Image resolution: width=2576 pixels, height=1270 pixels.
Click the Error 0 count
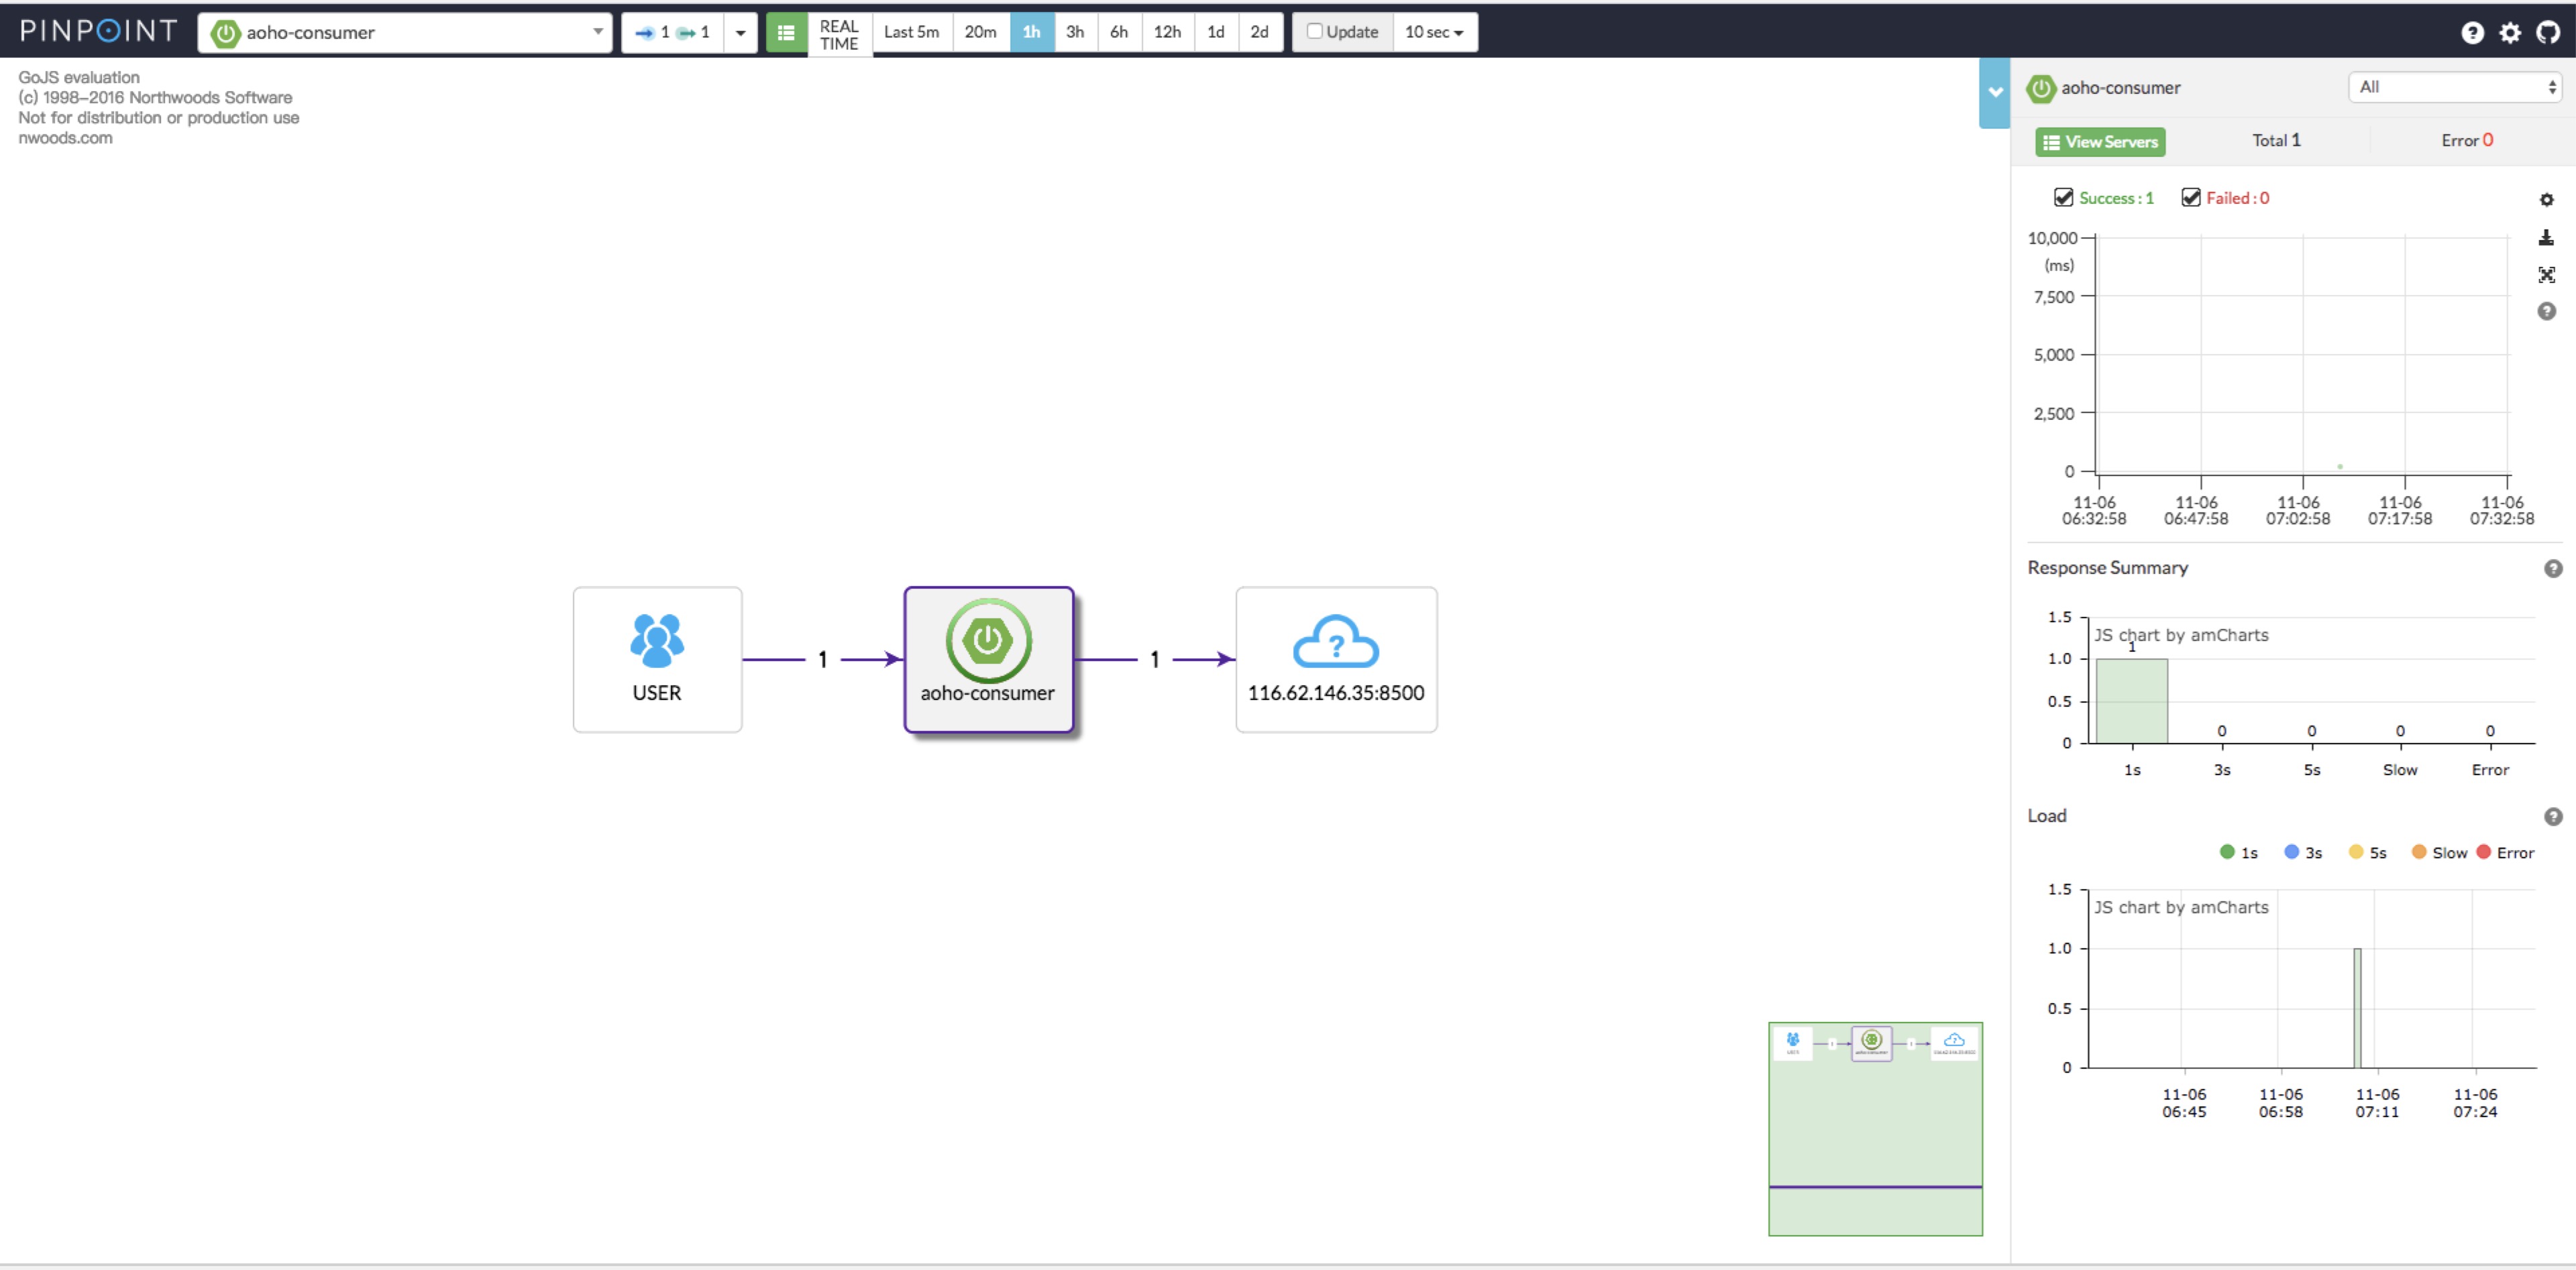click(x=2467, y=140)
